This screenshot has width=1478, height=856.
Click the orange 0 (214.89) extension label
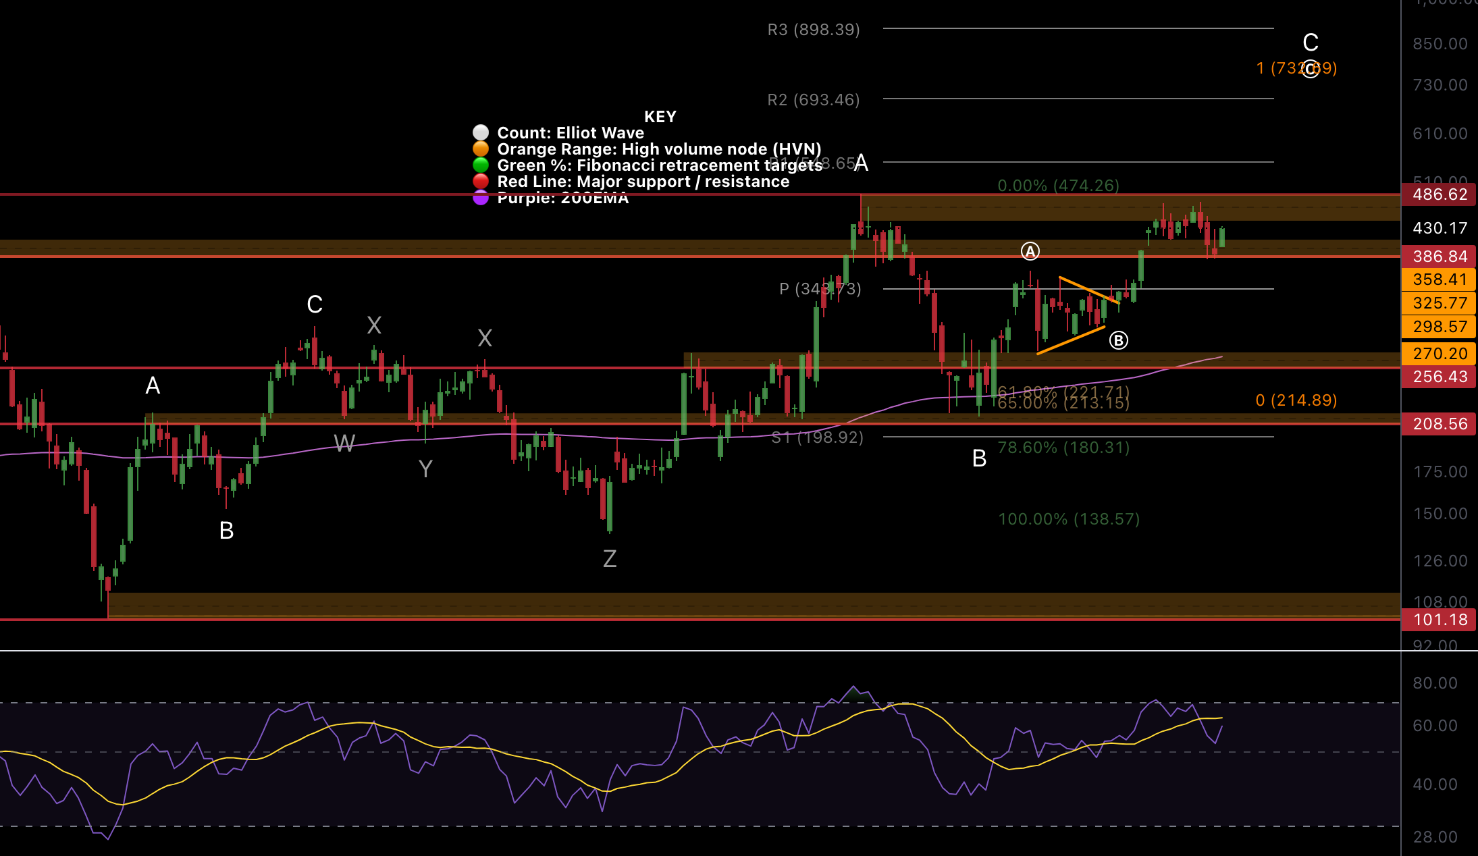[1296, 400]
